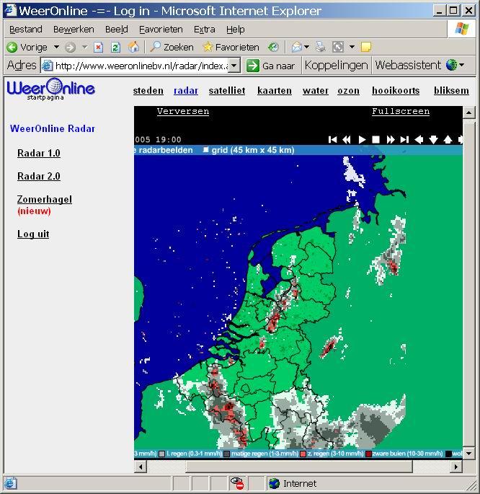
Task: Pan radar map down with arrow
Action: [x=433, y=140]
